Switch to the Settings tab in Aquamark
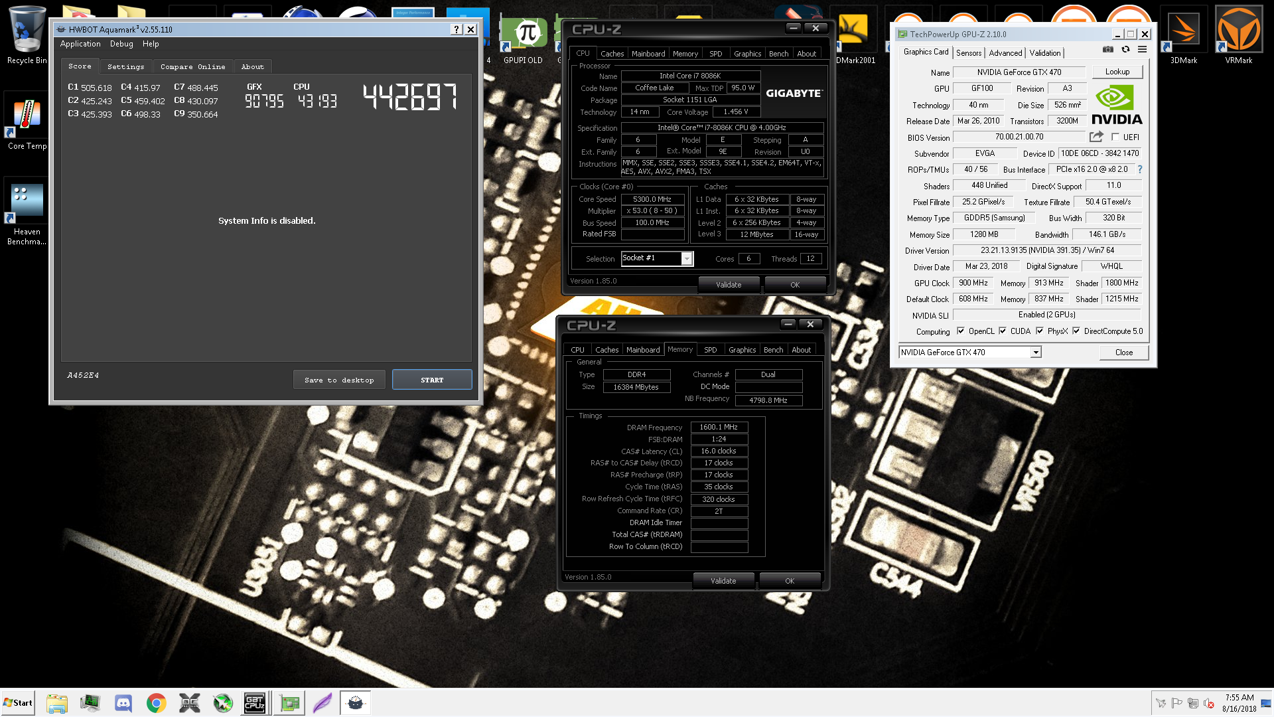The height and width of the screenshot is (717, 1274). coord(125,66)
